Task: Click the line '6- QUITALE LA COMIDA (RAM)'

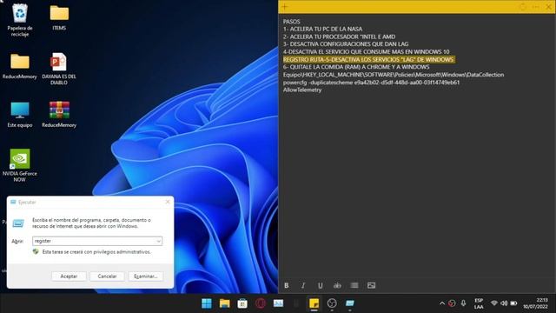Action: pos(356,67)
